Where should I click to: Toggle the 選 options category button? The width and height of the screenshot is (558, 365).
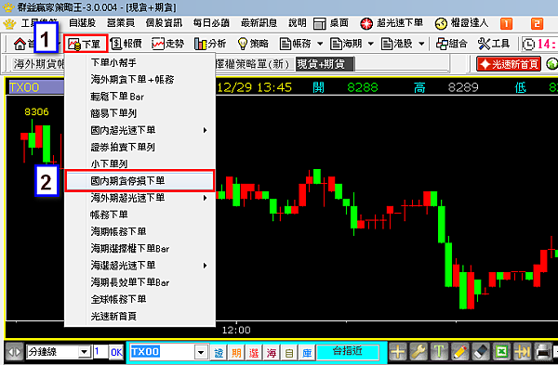point(254,353)
